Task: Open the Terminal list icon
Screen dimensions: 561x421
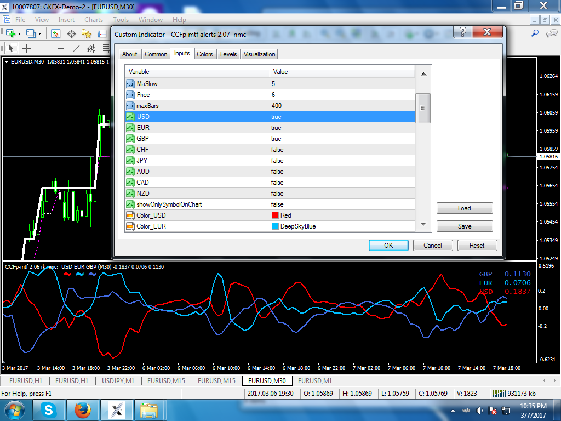Action: [x=102, y=33]
